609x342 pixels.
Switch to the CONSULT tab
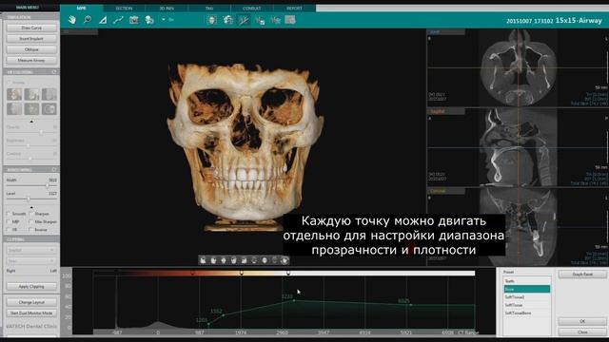tap(252, 9)
